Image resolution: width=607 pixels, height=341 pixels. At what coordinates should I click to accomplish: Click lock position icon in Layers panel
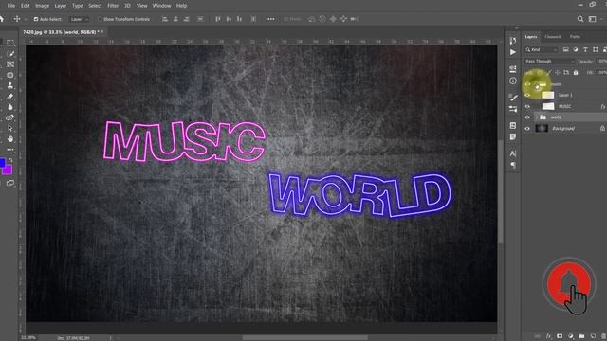[x=557, y=72]
